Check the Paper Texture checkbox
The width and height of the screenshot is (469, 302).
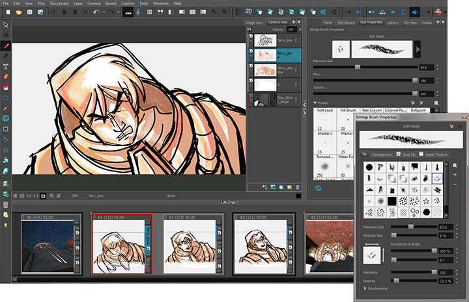click(x=421, y=155)
